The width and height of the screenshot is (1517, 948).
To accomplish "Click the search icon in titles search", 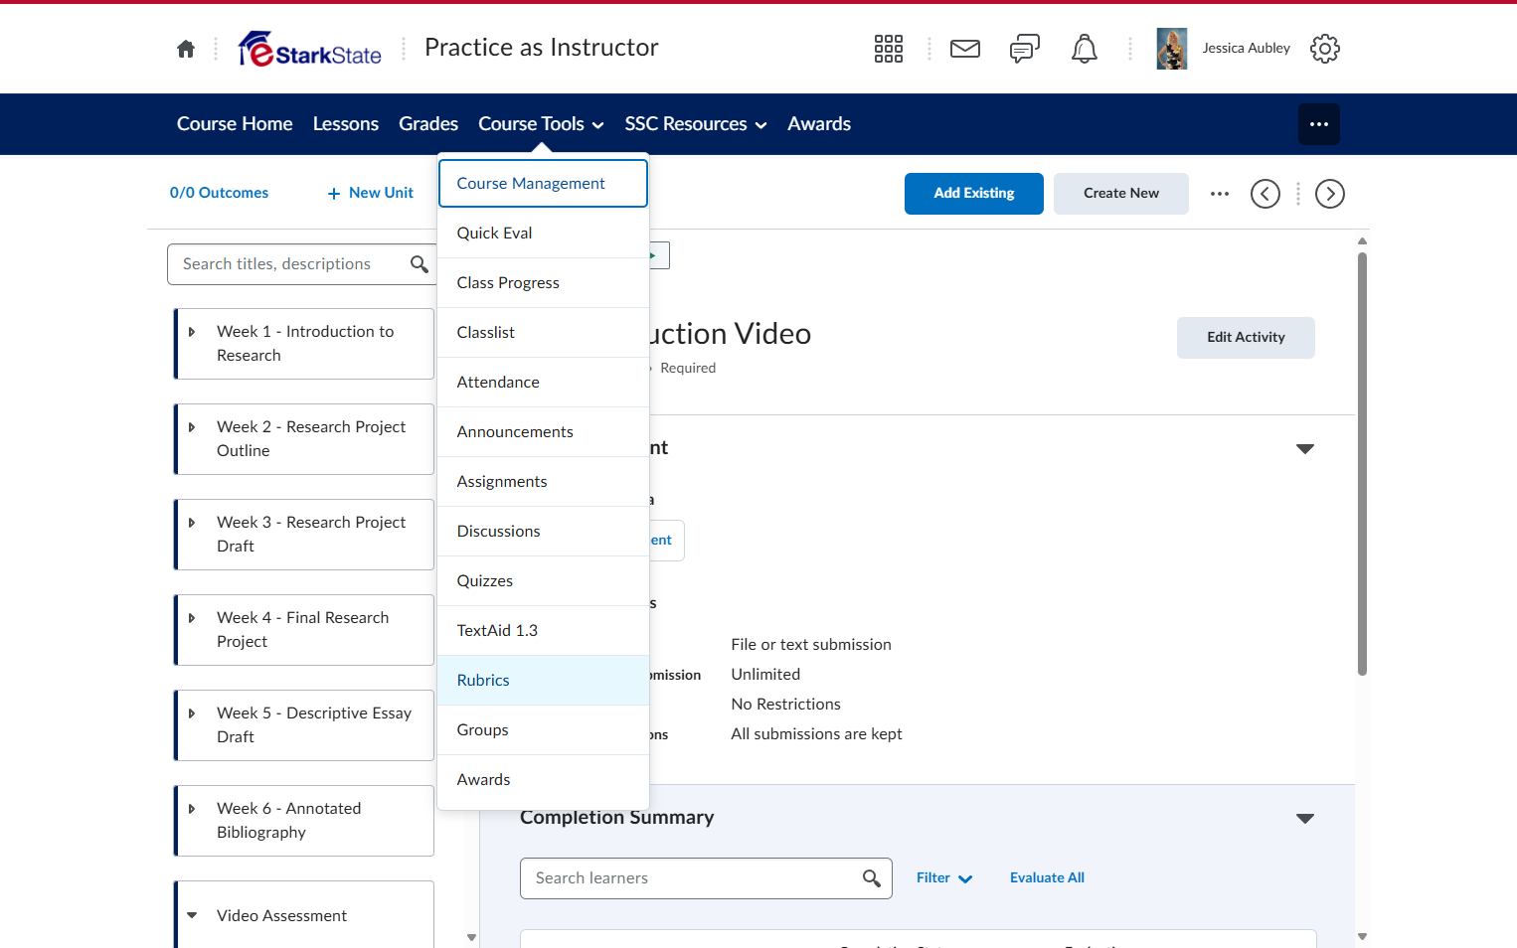I will coord(420,264).
